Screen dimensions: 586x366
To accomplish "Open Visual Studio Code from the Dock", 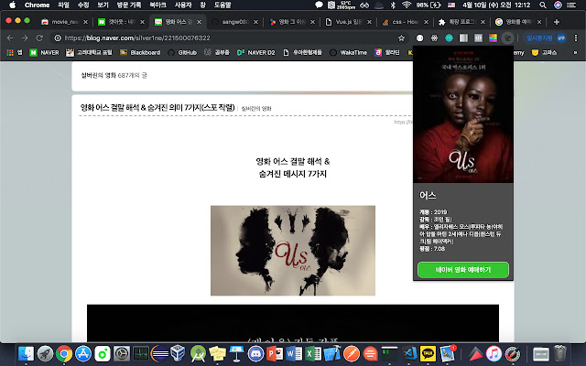I will tap(410, 353).
